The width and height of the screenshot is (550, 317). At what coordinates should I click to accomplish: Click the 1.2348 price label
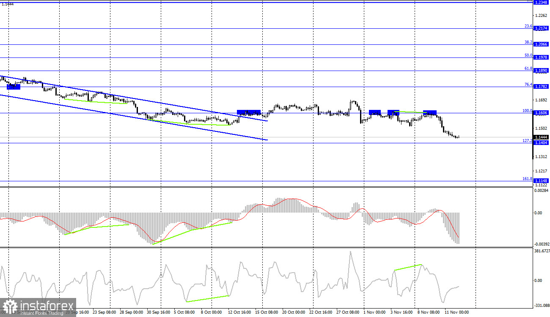pyautogui.click(x=541, y=3)
